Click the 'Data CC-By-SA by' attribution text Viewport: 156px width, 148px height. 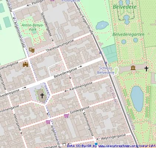[82, 146]
